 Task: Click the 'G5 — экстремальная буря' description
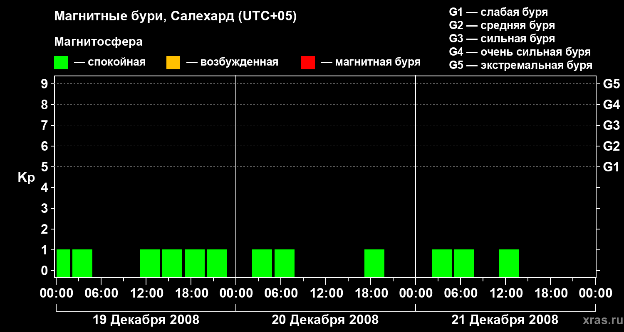(521, 65)
